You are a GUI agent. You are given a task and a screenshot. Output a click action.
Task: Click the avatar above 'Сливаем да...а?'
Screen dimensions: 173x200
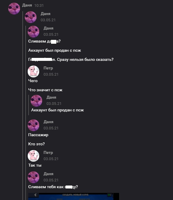click(34, 32)
